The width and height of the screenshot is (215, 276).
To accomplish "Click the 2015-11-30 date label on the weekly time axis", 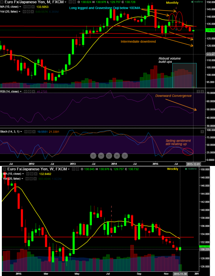I will point(180,274).
